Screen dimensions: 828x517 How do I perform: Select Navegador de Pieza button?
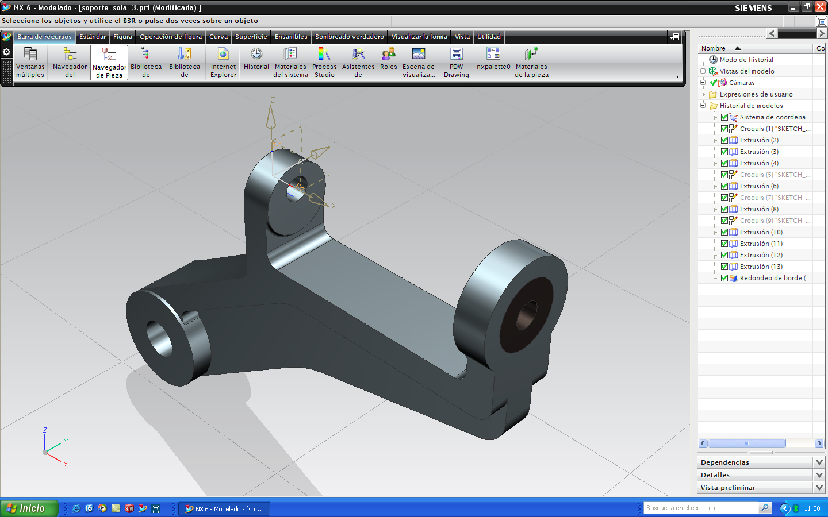click(109, 63)
